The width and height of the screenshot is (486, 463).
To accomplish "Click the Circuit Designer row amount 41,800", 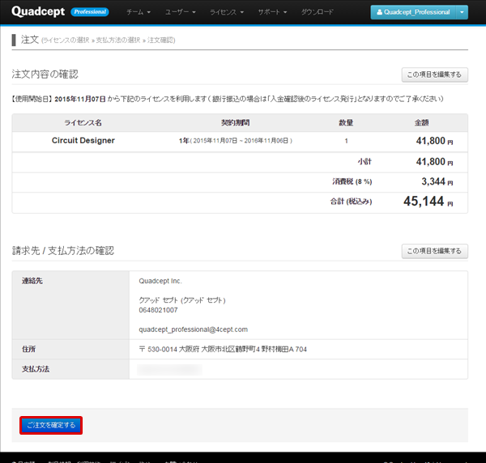I will click(x=431, y=141).
